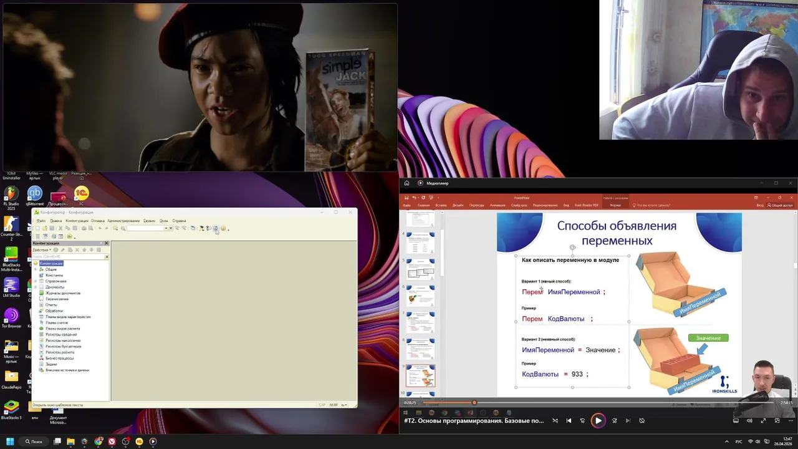Open ClaudeRepo folder on desktop
This screenshot has height=449, width=798.
point(11,379)
